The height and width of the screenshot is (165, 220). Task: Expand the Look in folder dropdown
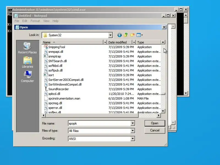coord(110,35)
